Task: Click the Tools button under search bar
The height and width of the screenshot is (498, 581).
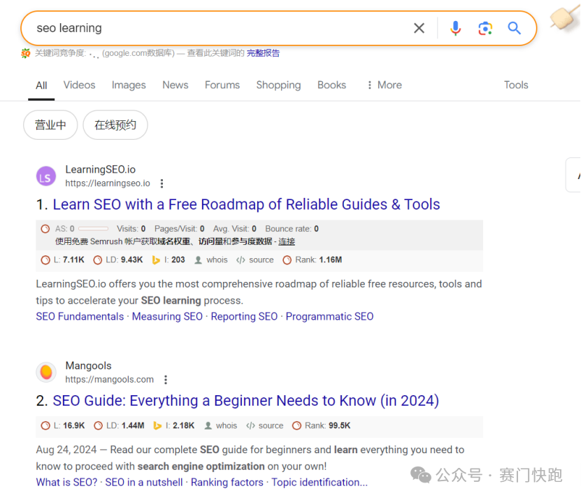Action: 516,85
